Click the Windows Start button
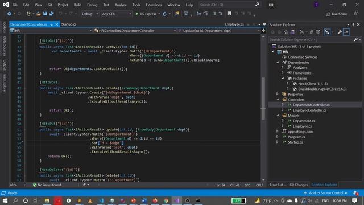 pyautogui.click(x=5, y=200)
